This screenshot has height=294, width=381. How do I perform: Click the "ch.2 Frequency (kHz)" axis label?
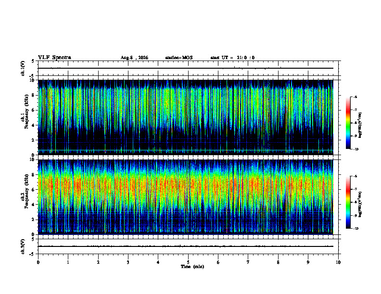click(x=25, y=191)
